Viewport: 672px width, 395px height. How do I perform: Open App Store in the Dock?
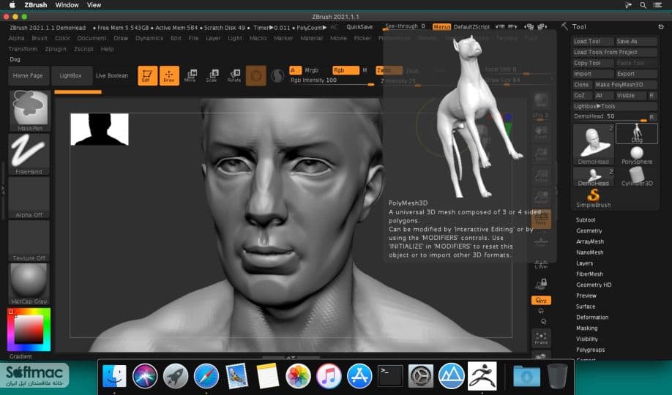[x=359, y=376]
